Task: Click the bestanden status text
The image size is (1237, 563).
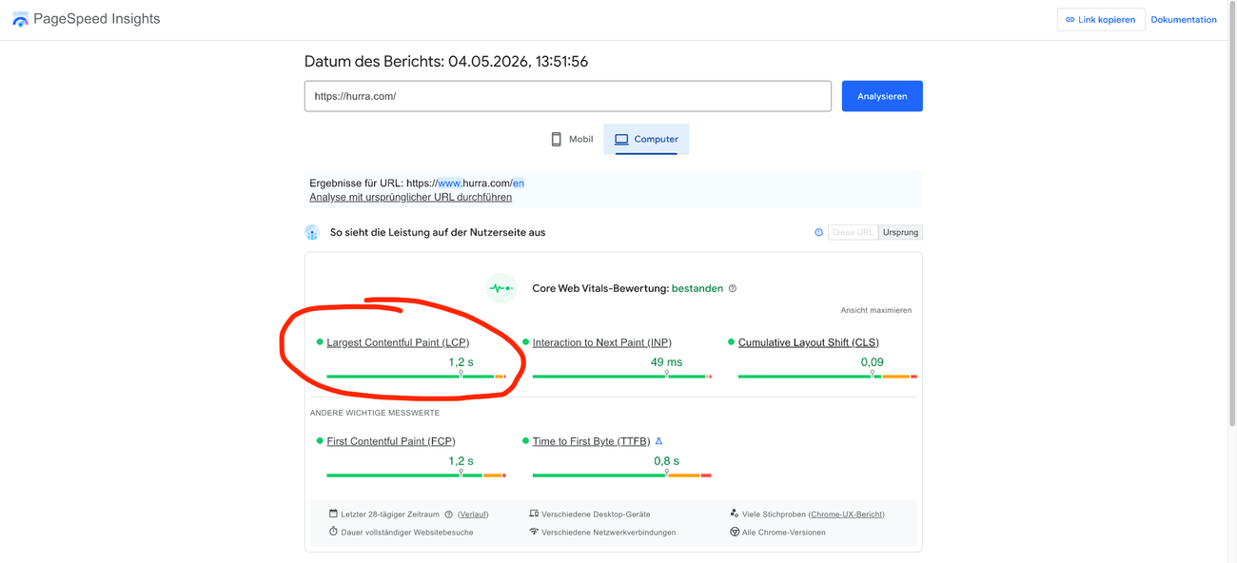Action: click(x=697, y=288)
